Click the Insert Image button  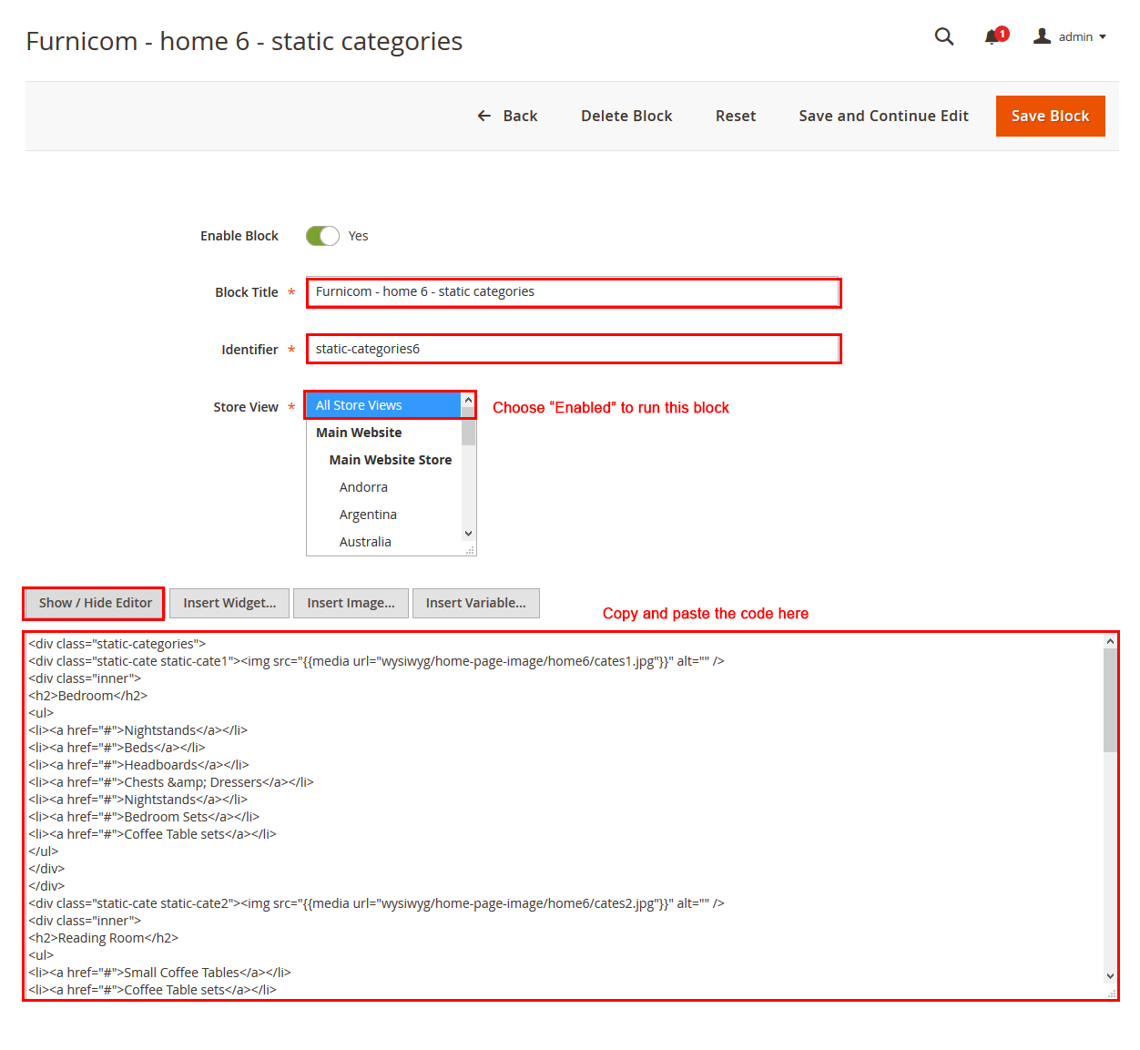pos(351,603)
